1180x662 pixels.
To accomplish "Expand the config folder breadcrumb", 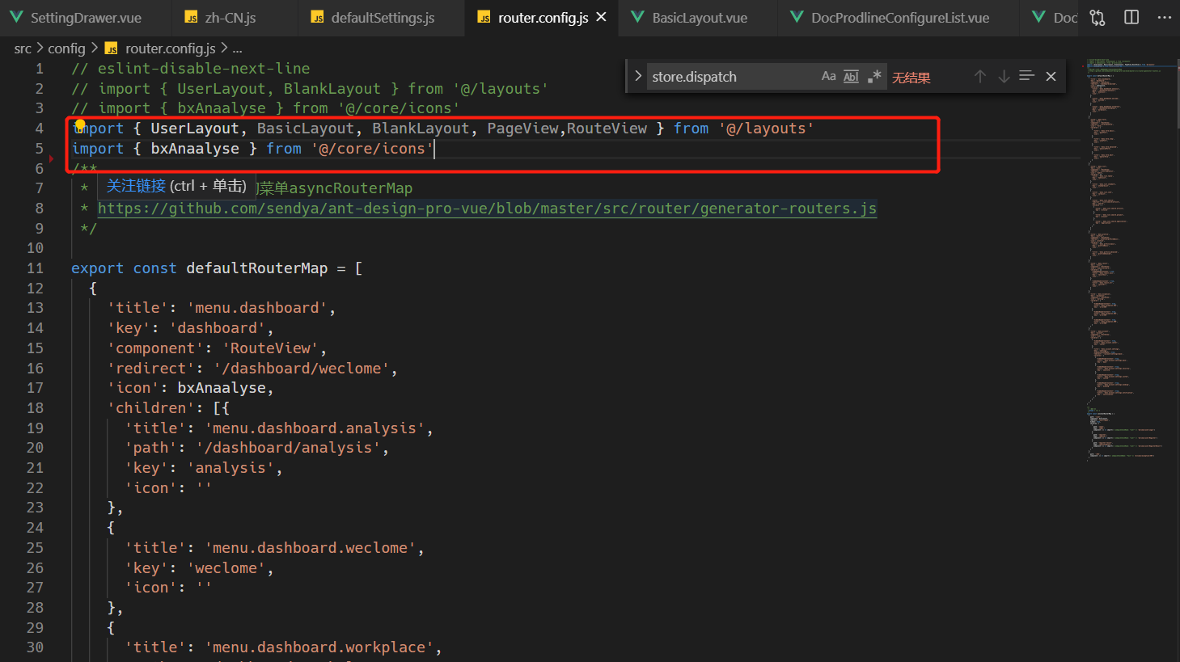I will pos(66,48).
